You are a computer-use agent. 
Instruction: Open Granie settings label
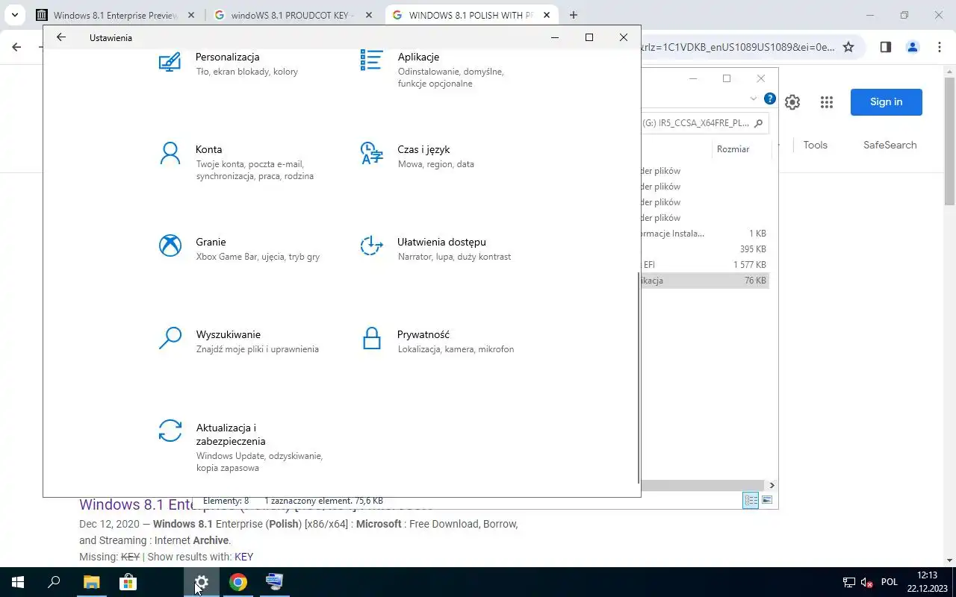click(x=211, y=242)
